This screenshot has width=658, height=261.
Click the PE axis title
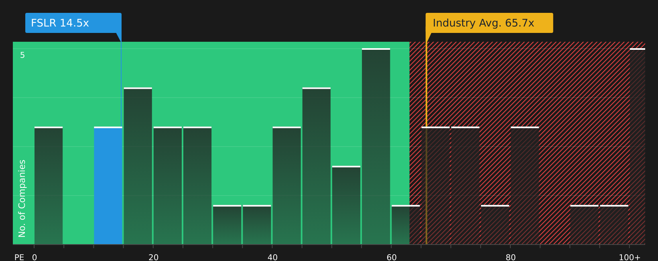19,257
